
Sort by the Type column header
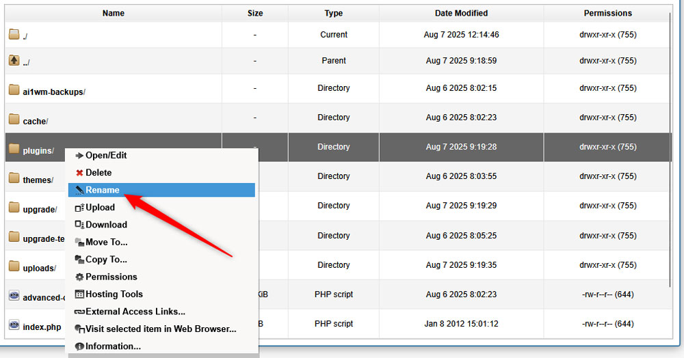tap(334, 13)
